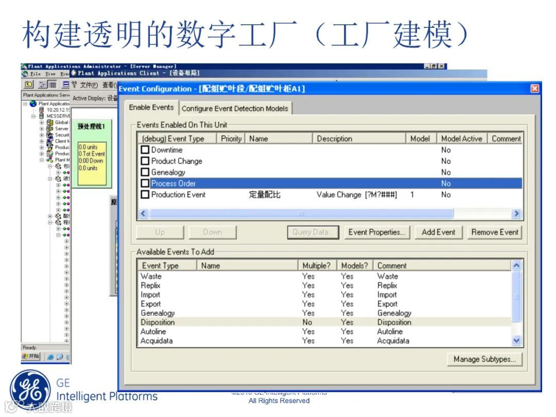Click the second quick launch icon beside IE
Screen dimensions: 556x417
(x=60, y=357)
